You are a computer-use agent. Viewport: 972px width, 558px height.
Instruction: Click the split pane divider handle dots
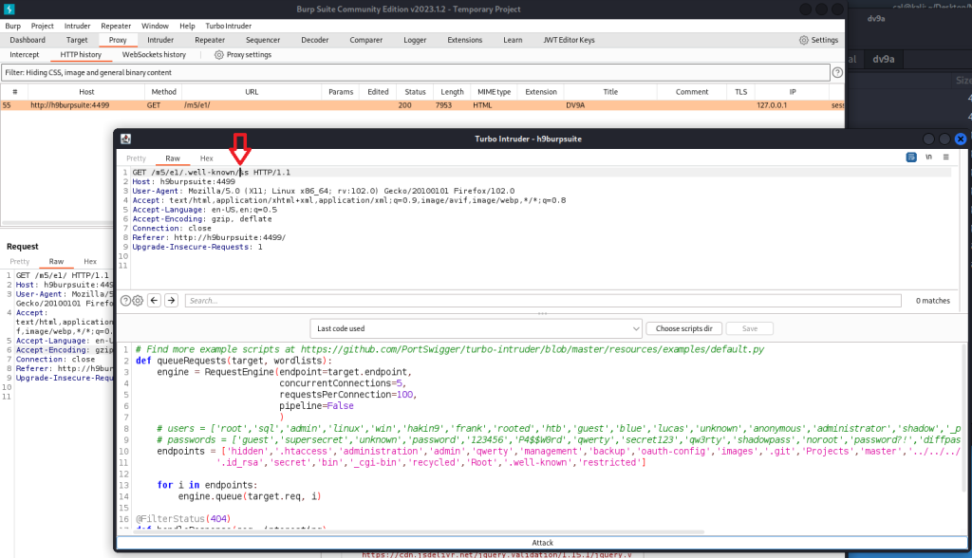[542, 314]
